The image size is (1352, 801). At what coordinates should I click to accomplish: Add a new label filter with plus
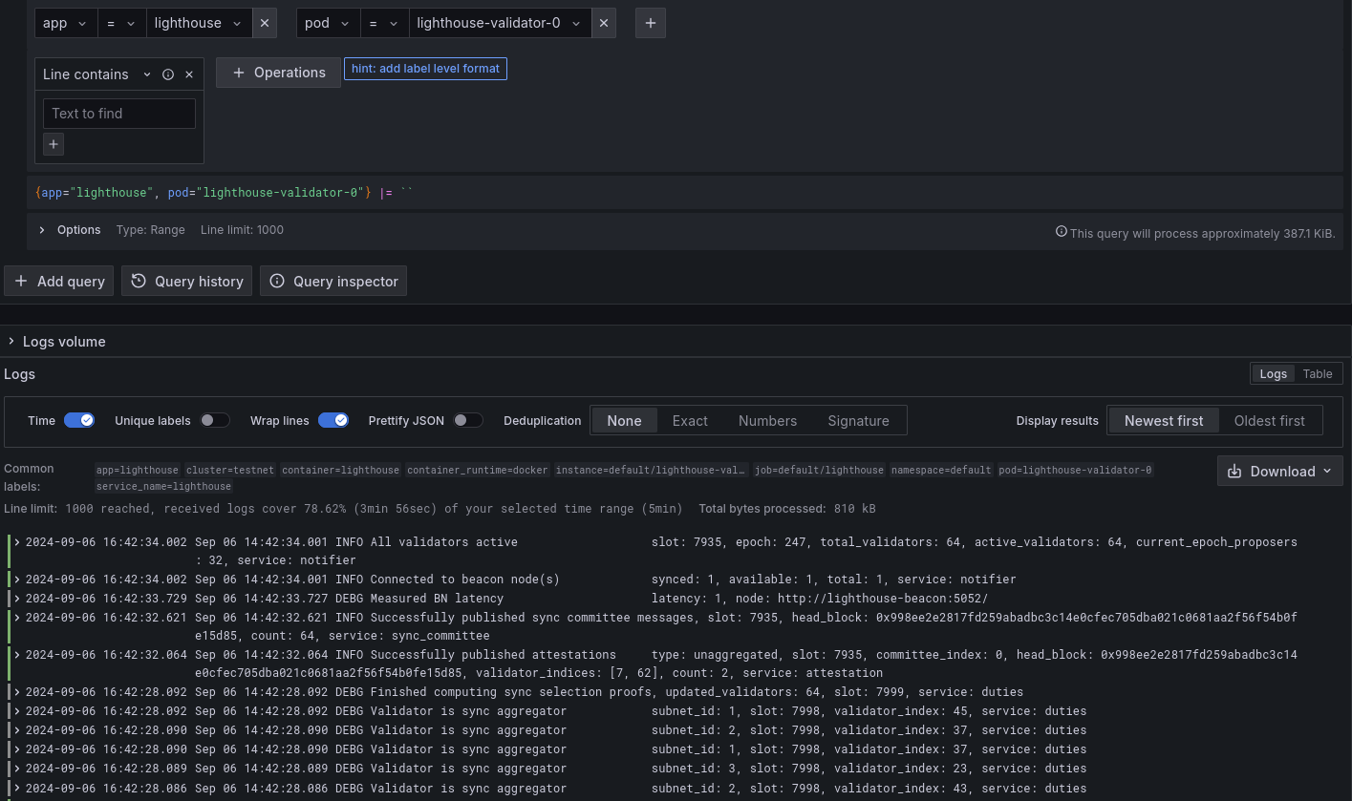[x=651, y=23]
